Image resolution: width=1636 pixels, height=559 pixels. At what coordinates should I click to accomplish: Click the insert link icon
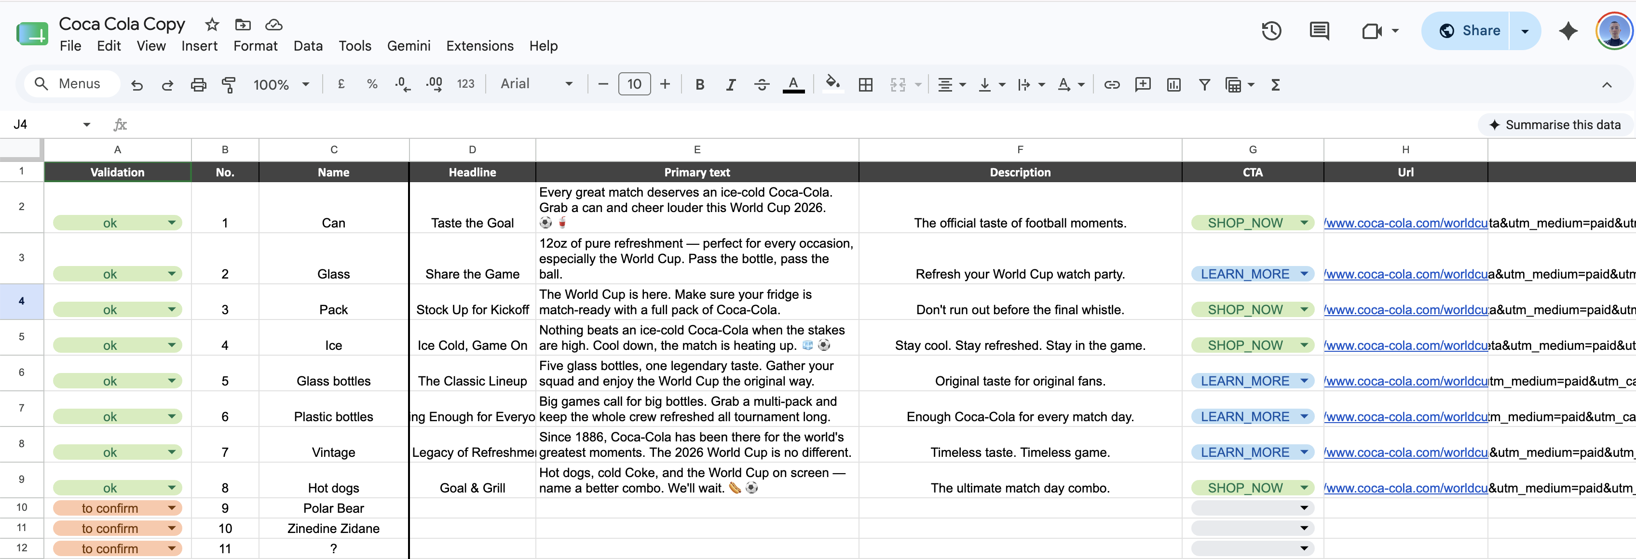tap(1111, 84)
